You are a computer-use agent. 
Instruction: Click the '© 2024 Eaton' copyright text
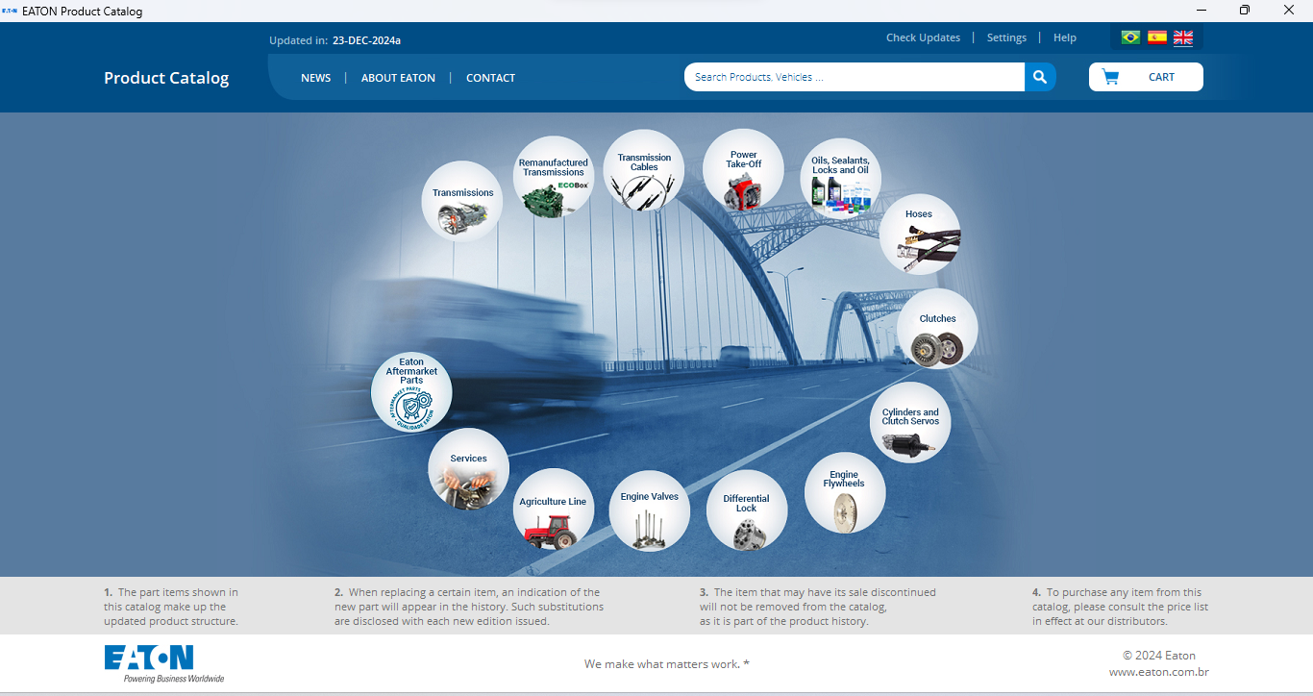pos(1159,656)
